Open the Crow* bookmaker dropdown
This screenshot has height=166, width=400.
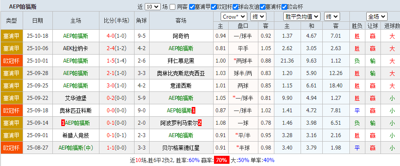pyautogui.click(x=234, y=17)
